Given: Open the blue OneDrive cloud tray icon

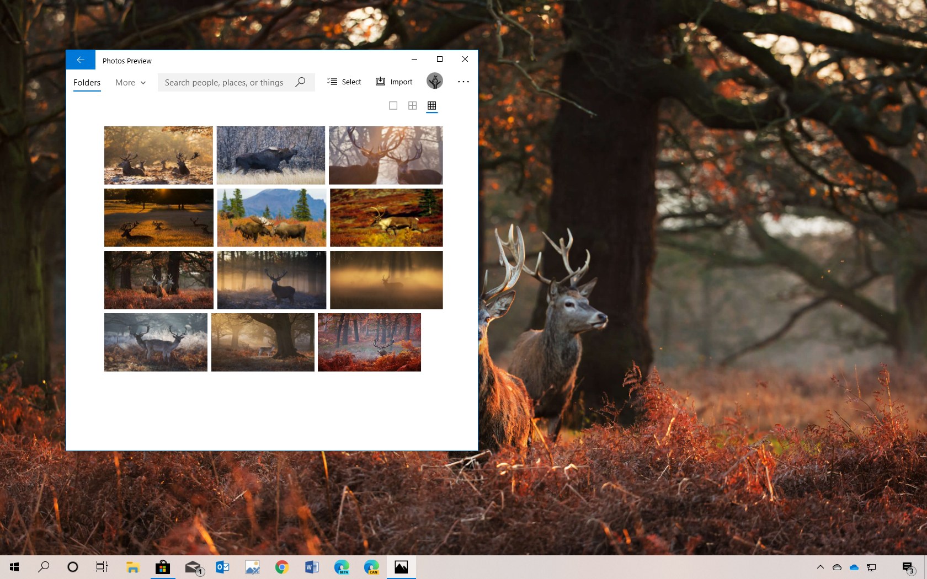Looking at the screenshot, I should [854, 567].
